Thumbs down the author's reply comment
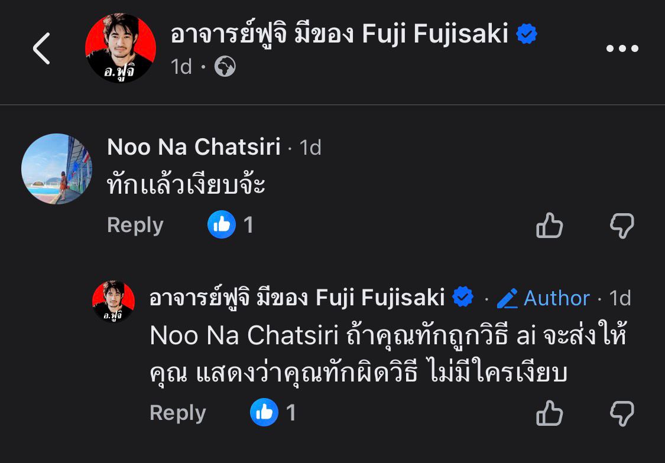This screenshot has height=463, width=665. point(622,413)
